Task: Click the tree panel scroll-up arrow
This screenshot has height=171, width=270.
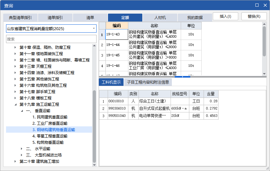Action: point(94,46)
